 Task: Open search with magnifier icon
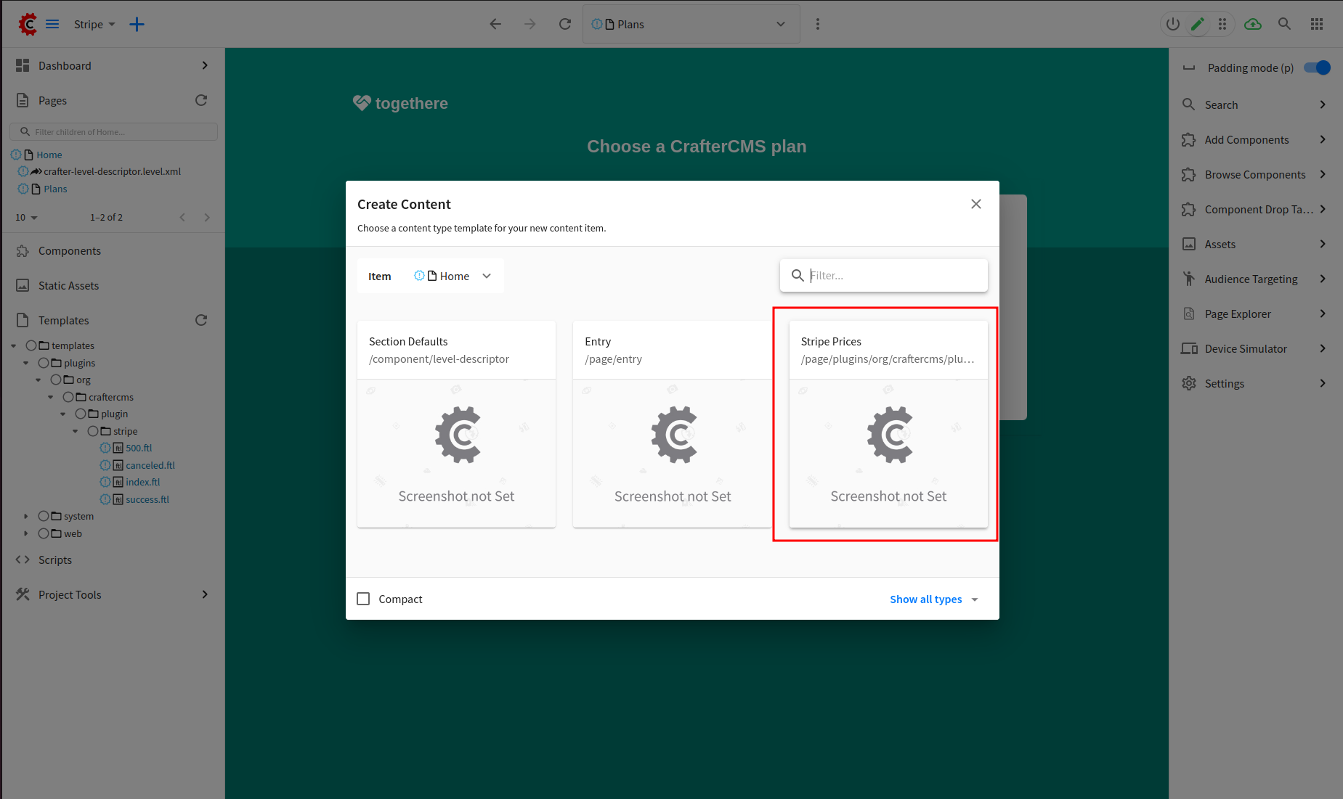[x=1285, y=24]
